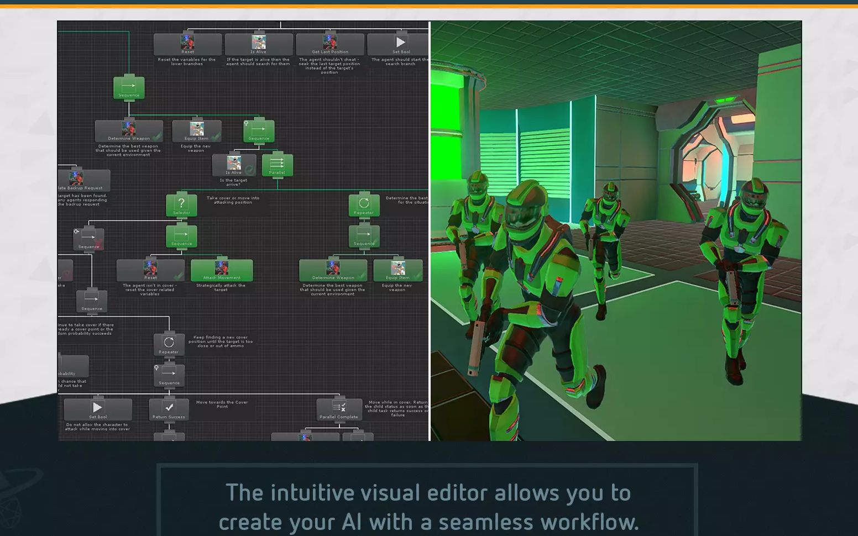Click the grey Sequence node beneath grey Repeater
The height and width of the screenshot is (536, 858).
(x=169, y=375)
